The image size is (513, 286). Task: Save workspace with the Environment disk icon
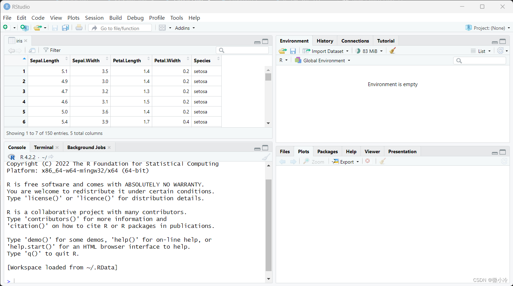click(x=293, y=51)
